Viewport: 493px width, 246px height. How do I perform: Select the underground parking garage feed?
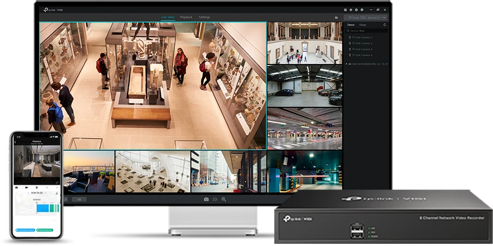pos(305,128)
